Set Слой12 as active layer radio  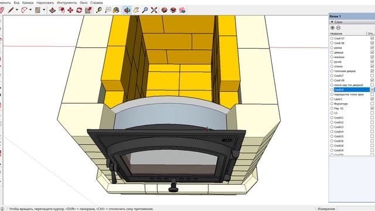pos(332,122)
